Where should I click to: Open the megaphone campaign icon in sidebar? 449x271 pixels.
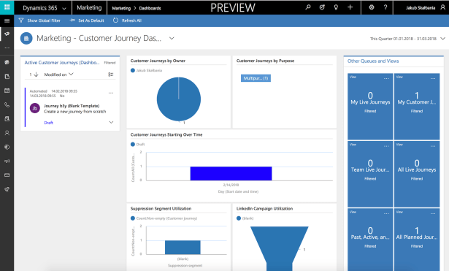[x=7, y=161]
